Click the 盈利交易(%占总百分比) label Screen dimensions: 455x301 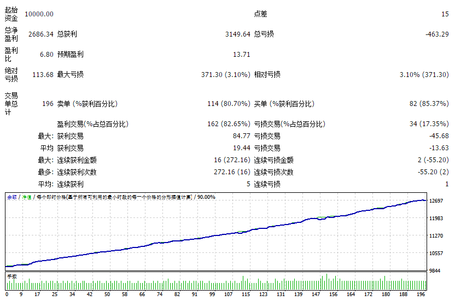pyautogui.click(x=92, y=124)
